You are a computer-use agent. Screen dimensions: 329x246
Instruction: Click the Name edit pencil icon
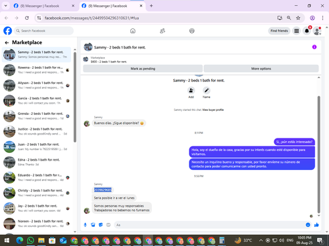[207, 91]
